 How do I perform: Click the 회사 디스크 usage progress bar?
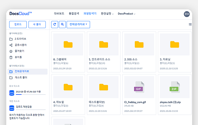point(31,94)
